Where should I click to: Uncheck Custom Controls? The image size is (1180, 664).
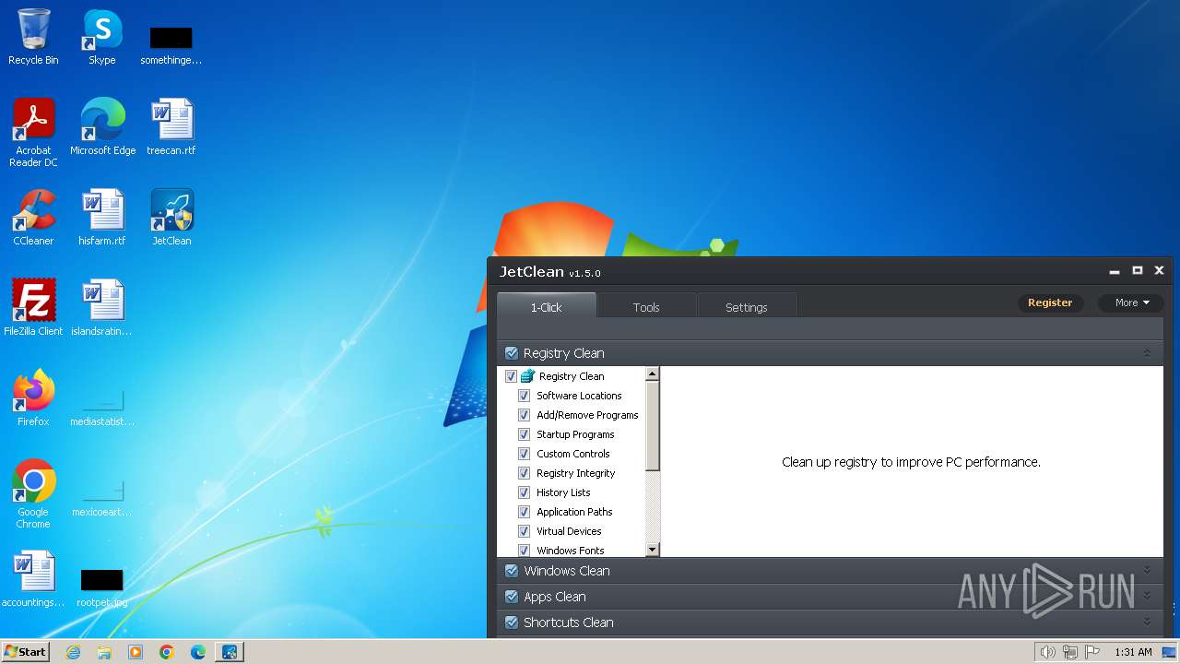click(x=524, y=454)
